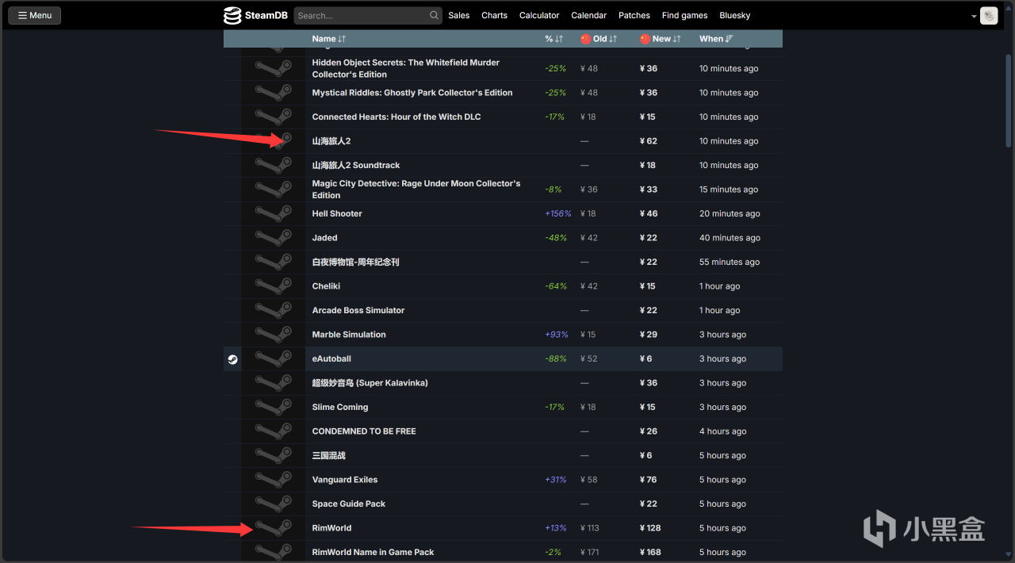Open the Menu button
Screen dimensions: 1015x563
point(35,15)
